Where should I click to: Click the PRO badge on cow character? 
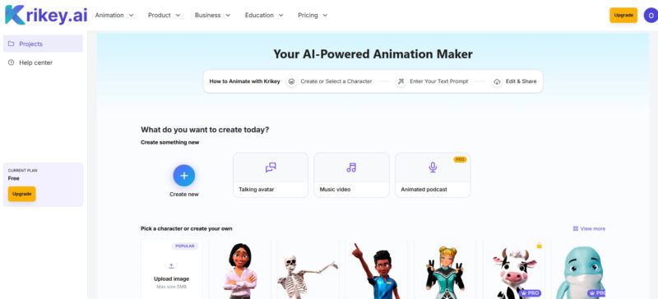[530, 293]
